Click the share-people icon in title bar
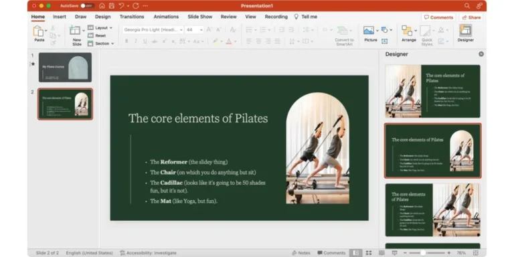The width and height of the screenshot is (514, 257). pos(480,6)
